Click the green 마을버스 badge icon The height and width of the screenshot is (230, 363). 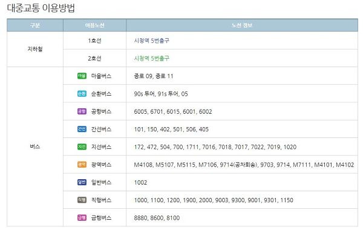(x=82, y=76)
